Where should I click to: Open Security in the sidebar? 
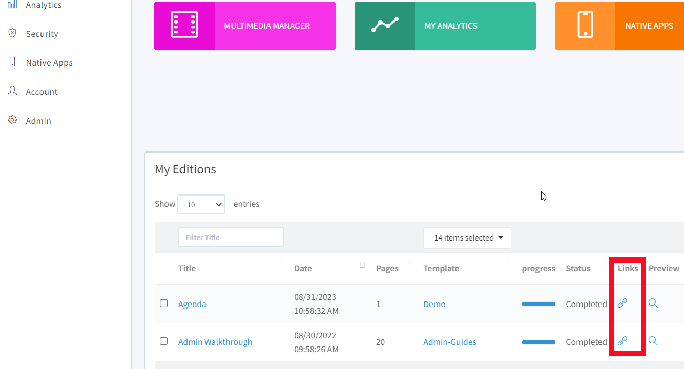(42, 34)
